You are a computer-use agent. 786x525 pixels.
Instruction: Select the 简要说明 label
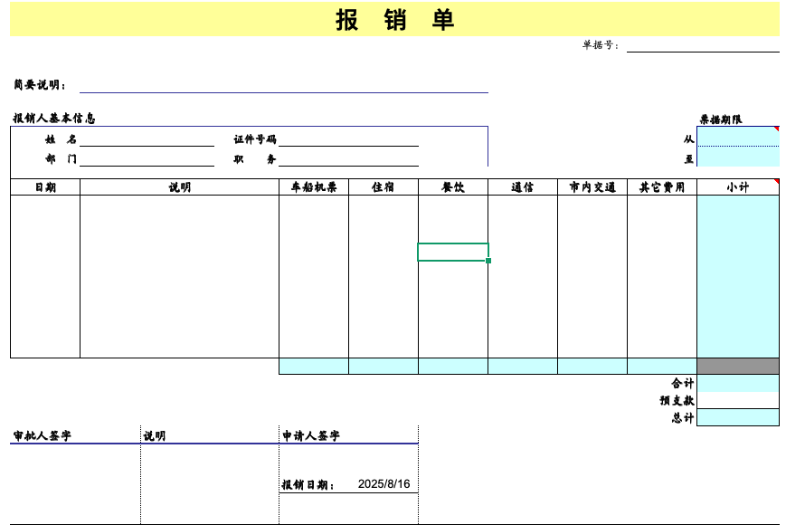click(x=40, y=85)
